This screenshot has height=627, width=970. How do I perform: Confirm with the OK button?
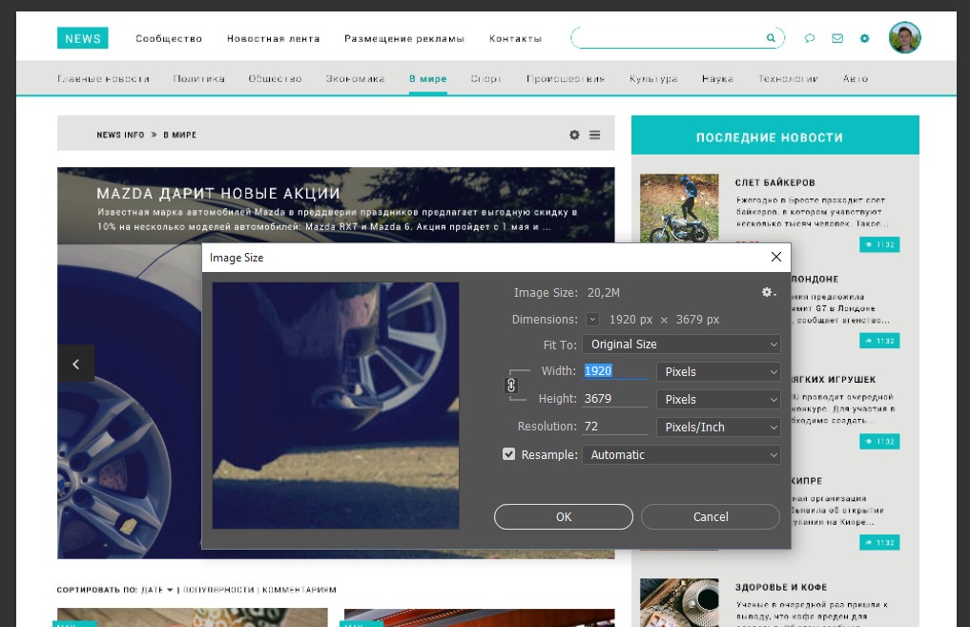[x=563, y=517]
